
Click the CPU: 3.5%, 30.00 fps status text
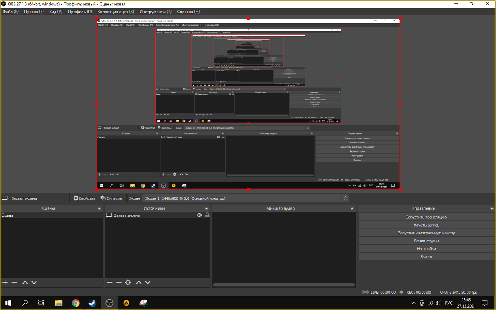point(458,292)
